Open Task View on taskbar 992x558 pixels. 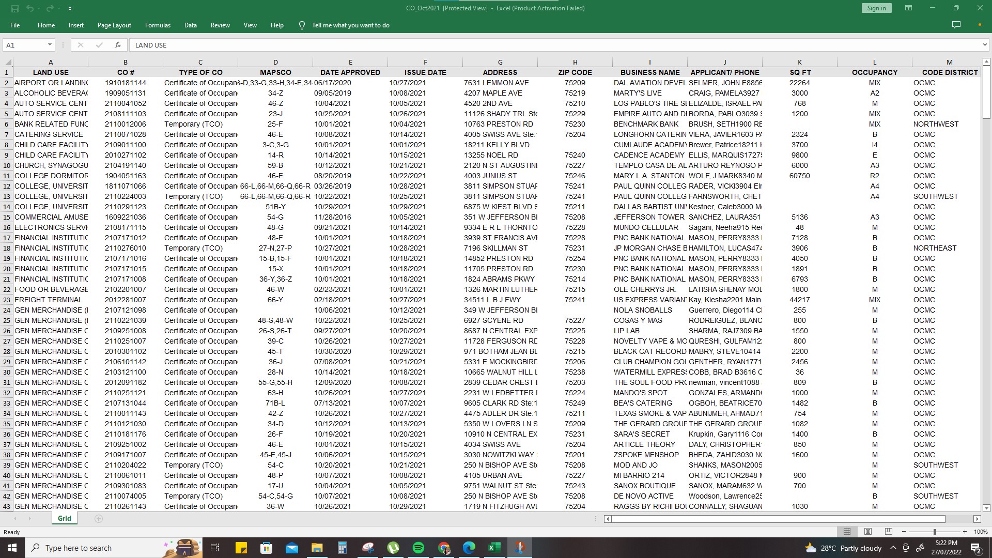coord(215,548)
